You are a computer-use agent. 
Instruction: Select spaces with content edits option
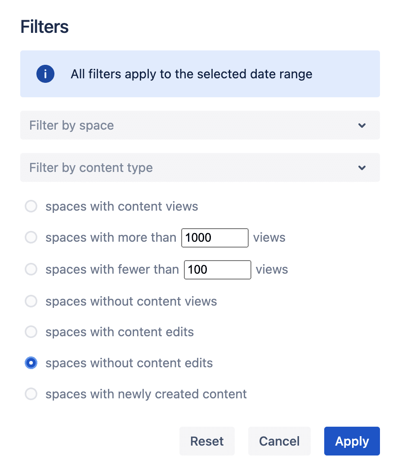(31, 332)
